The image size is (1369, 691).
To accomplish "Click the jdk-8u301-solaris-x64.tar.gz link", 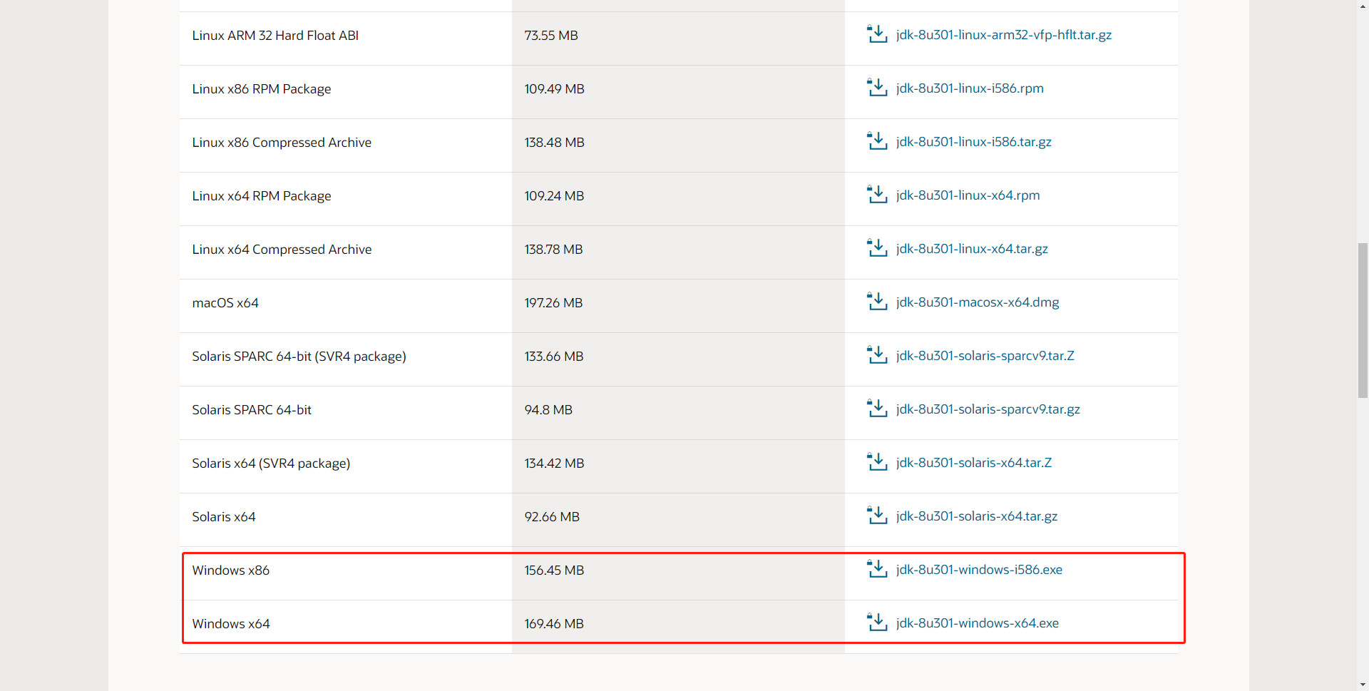I will 977,516.
